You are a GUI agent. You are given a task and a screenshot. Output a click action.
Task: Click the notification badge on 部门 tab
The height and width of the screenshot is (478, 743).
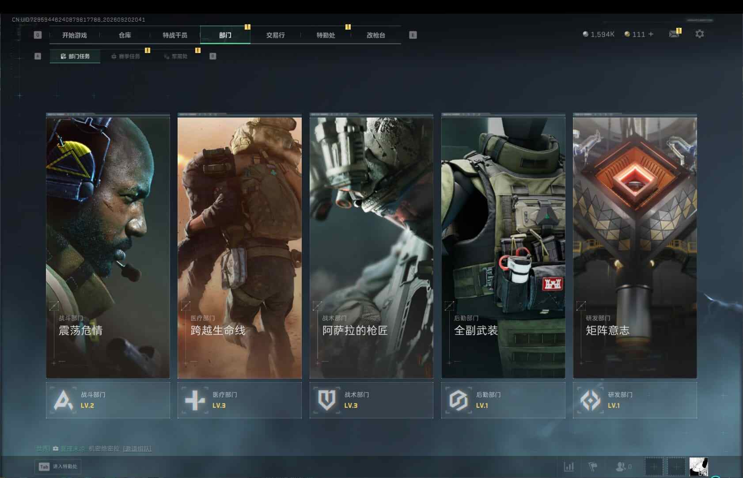pos(247,27)
